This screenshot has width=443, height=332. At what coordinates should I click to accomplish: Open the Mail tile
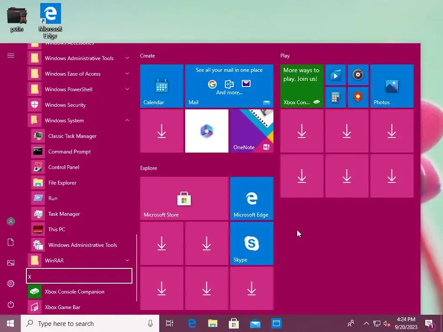(x=229, y=86)
